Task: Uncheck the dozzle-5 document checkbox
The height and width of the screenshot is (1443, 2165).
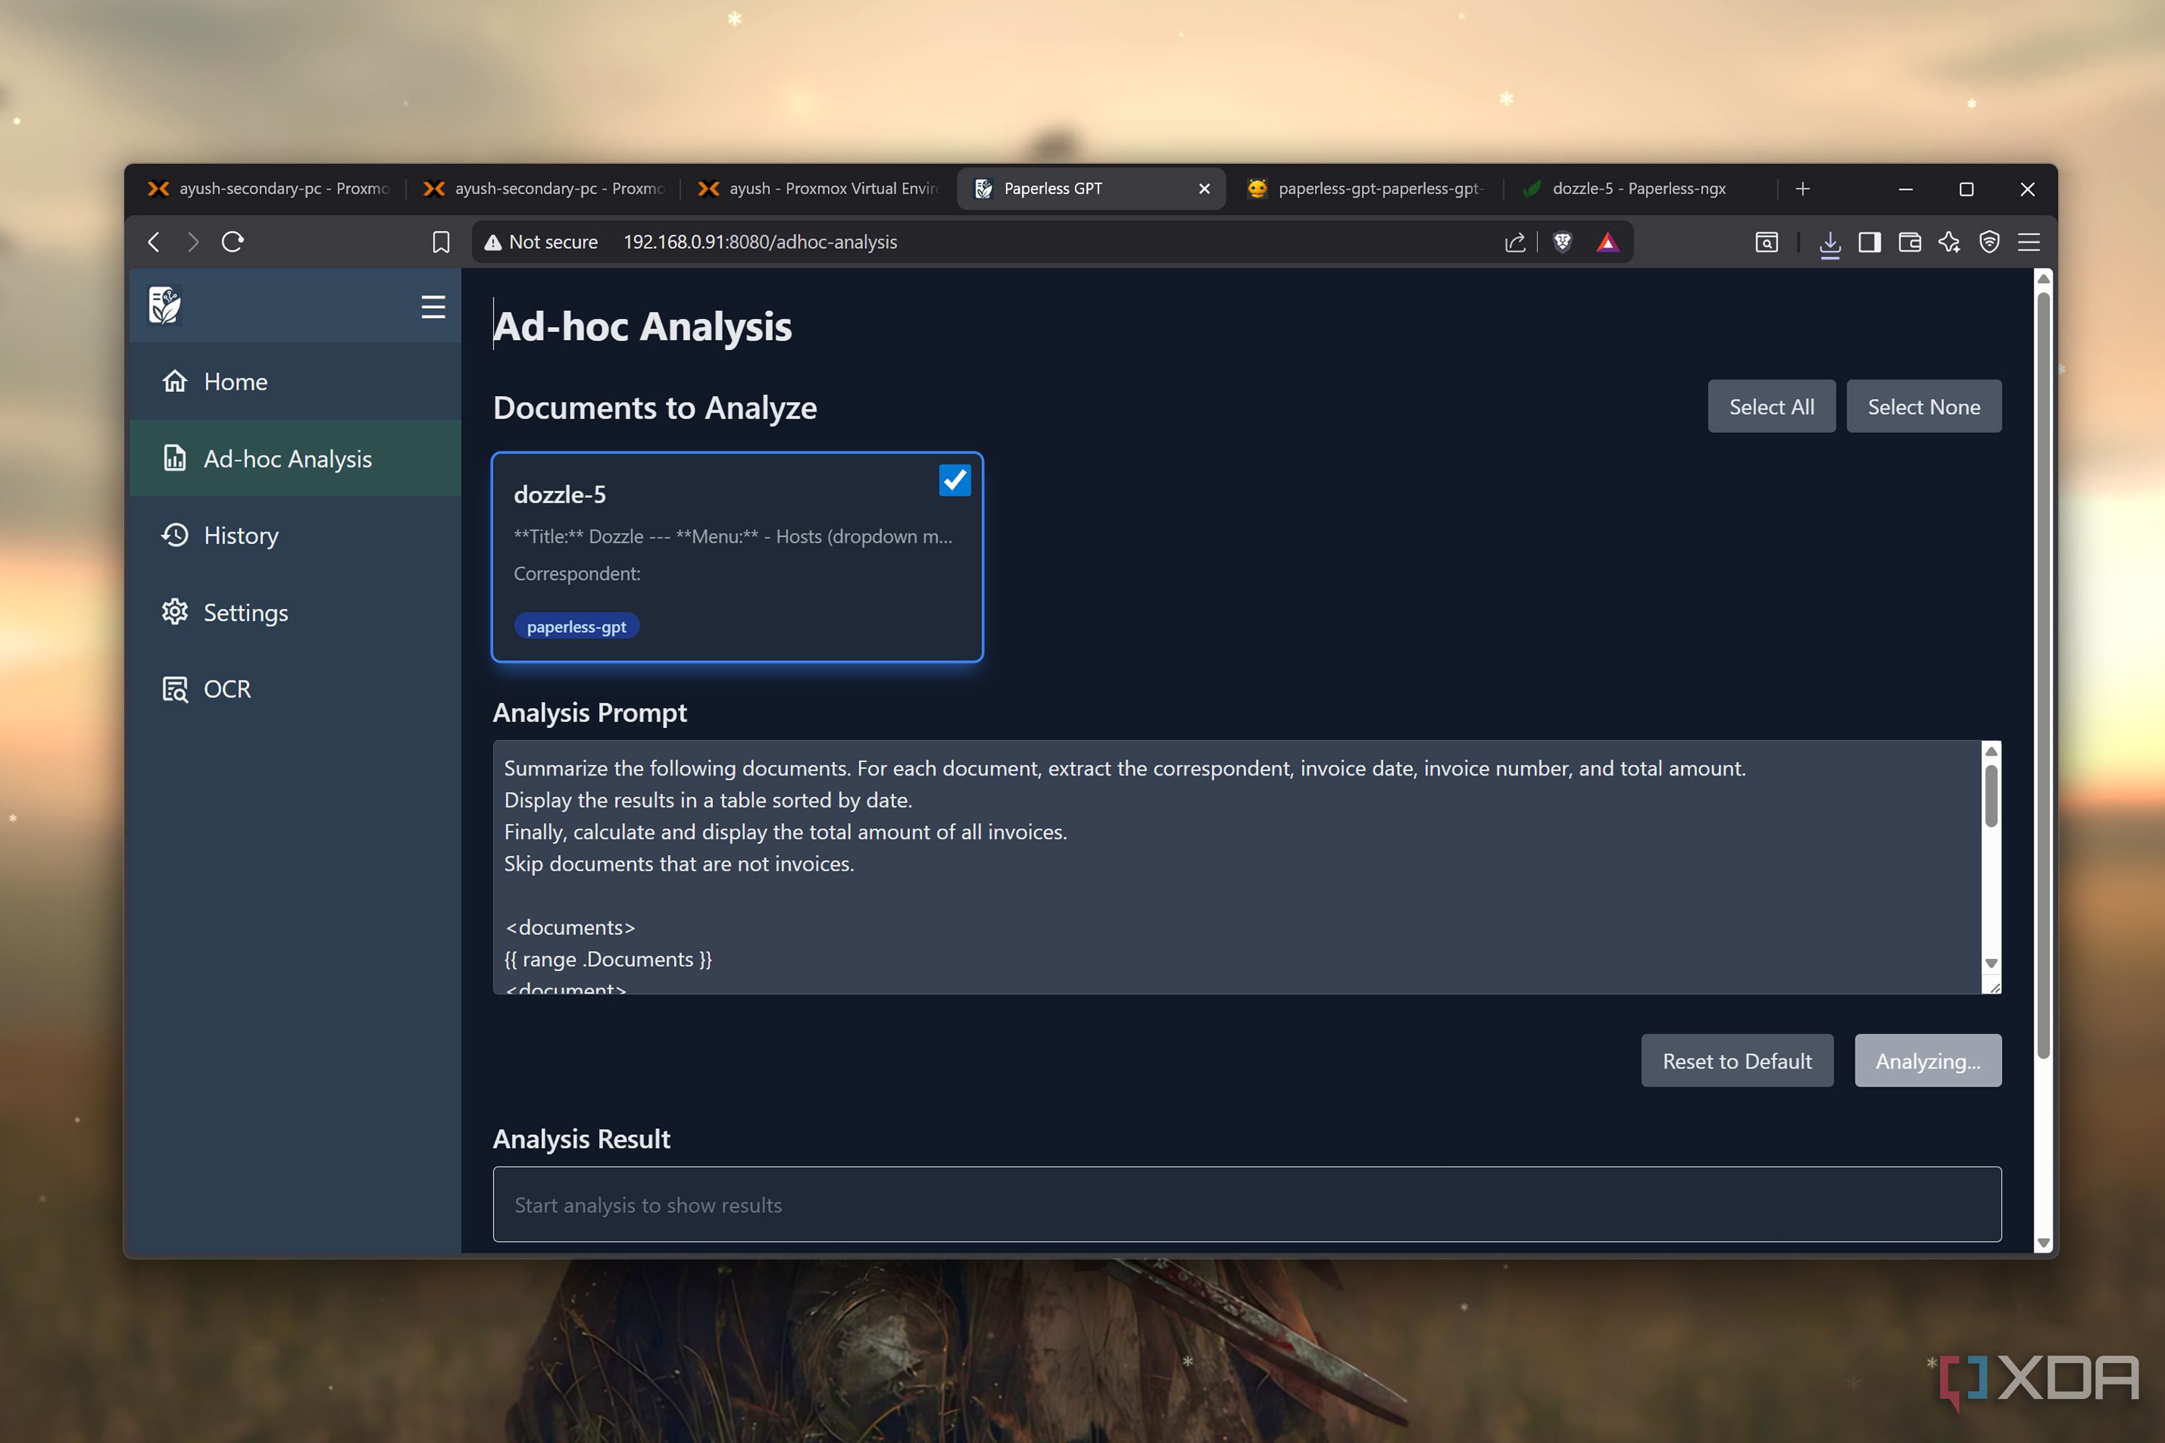Action: (x=955, y=480)
